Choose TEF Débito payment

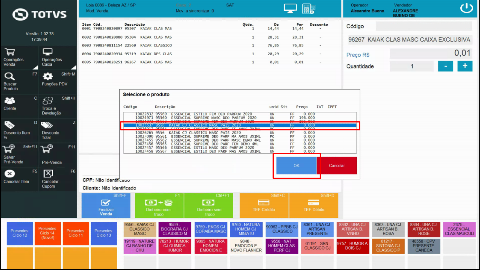tap(314, 205)
